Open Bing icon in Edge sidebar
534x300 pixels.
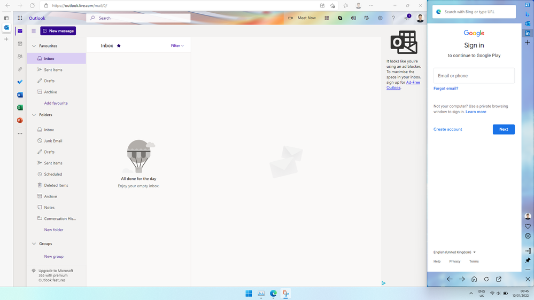[x=528, y=14]
